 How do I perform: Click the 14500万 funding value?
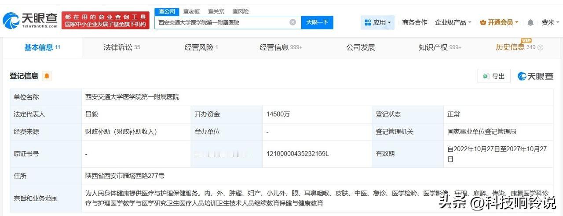[278, 114]
